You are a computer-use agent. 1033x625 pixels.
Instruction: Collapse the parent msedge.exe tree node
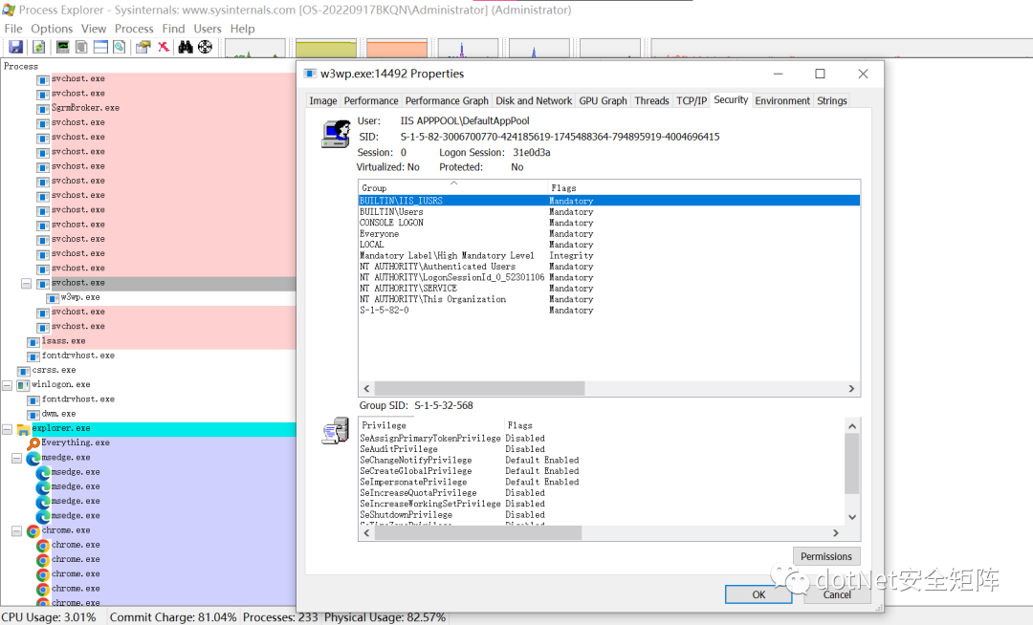17,459
